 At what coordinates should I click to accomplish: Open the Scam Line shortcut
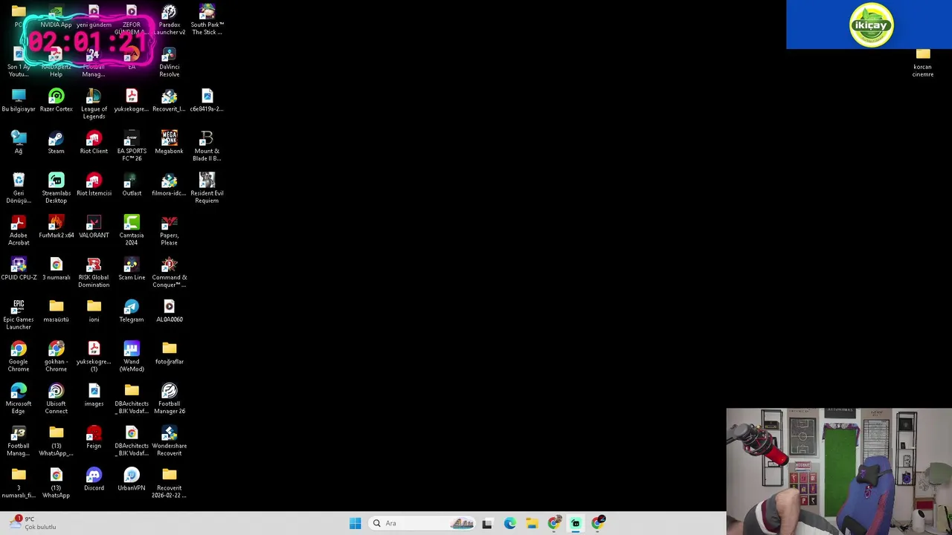(132, 269)
